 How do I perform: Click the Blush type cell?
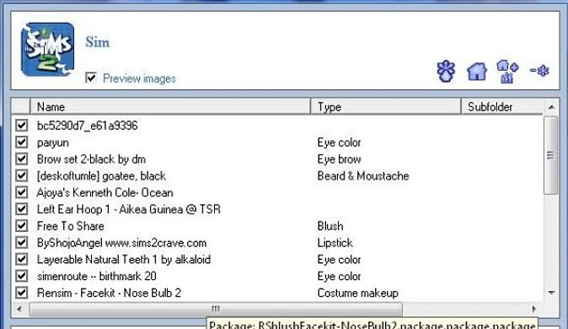click(x=330, y=226)
